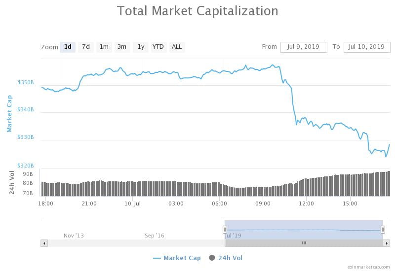This screenshot has width=395, height=271.
Task: Click the gray 24h Vol legend circle
Action: point(212,258)
